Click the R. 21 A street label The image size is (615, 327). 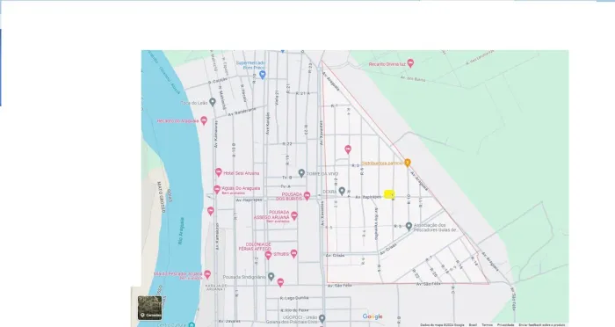pos(303,93)
